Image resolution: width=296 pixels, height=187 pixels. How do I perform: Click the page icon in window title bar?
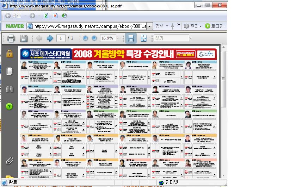click(5, 6)
